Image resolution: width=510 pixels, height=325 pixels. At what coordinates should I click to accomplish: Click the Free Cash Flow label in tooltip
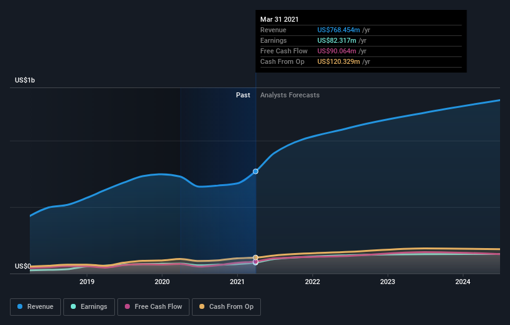coord(284,51)
